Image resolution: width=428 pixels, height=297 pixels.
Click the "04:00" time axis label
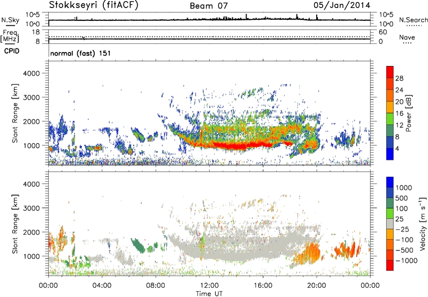coord(102,286)
